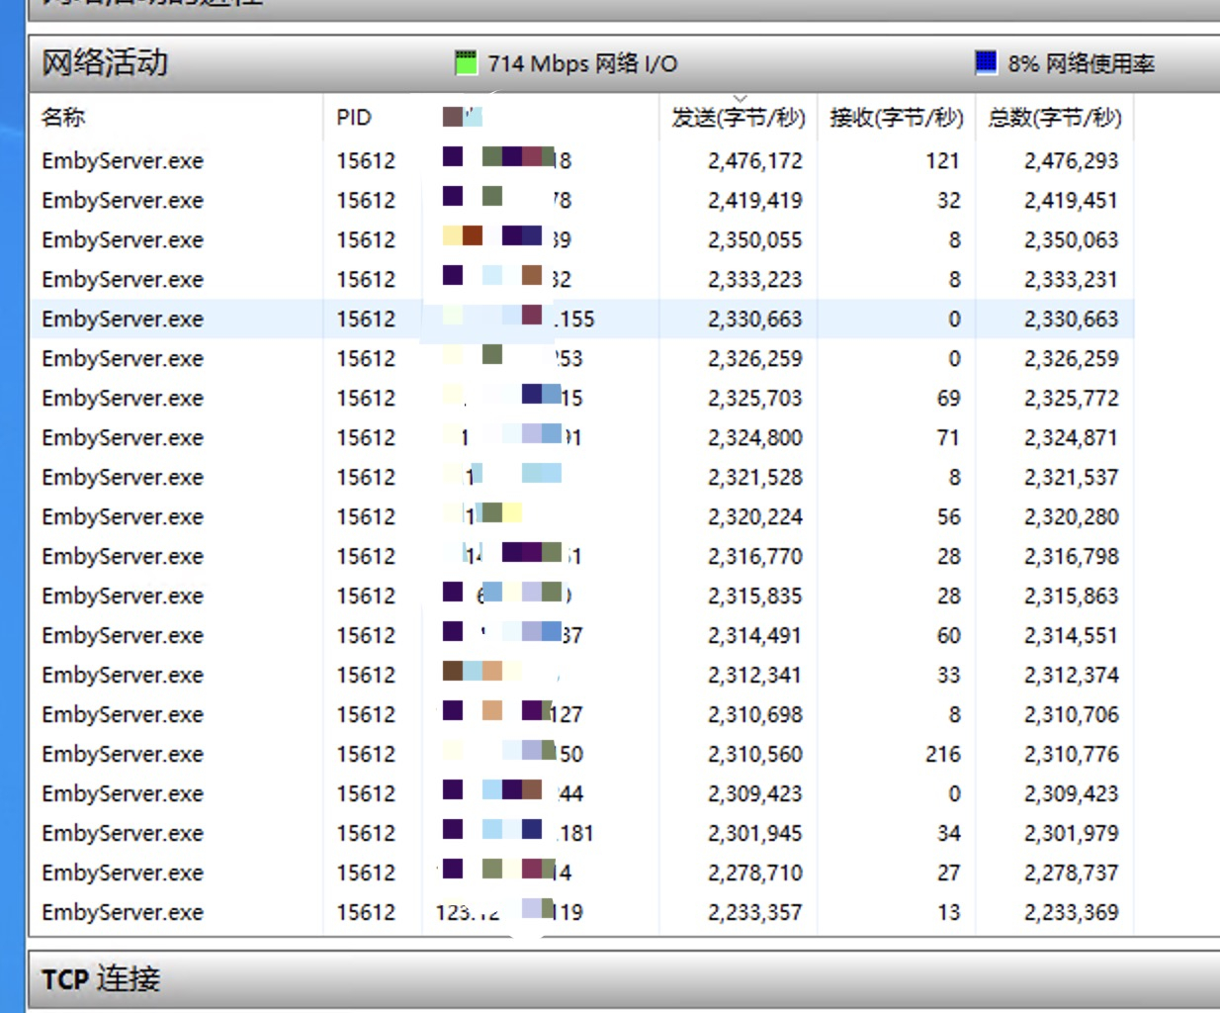The height and width of the screenshot is (1013, 1220).
Task: Select EmbyServer.exe row sending 2,315,835
Action: (x=581, y=596)
